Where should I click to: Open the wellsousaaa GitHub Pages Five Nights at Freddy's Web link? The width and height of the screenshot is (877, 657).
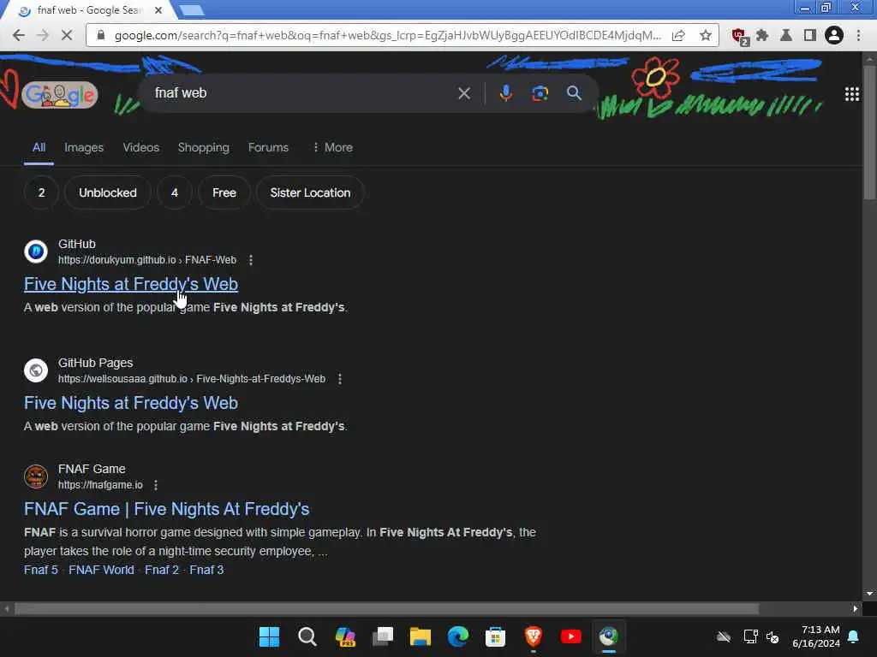[131, 404]
